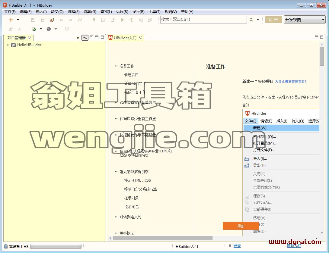329x253 pixels.
Task: Click the 代码块减少重复工作量 link
Action: [x=138, y=119]
